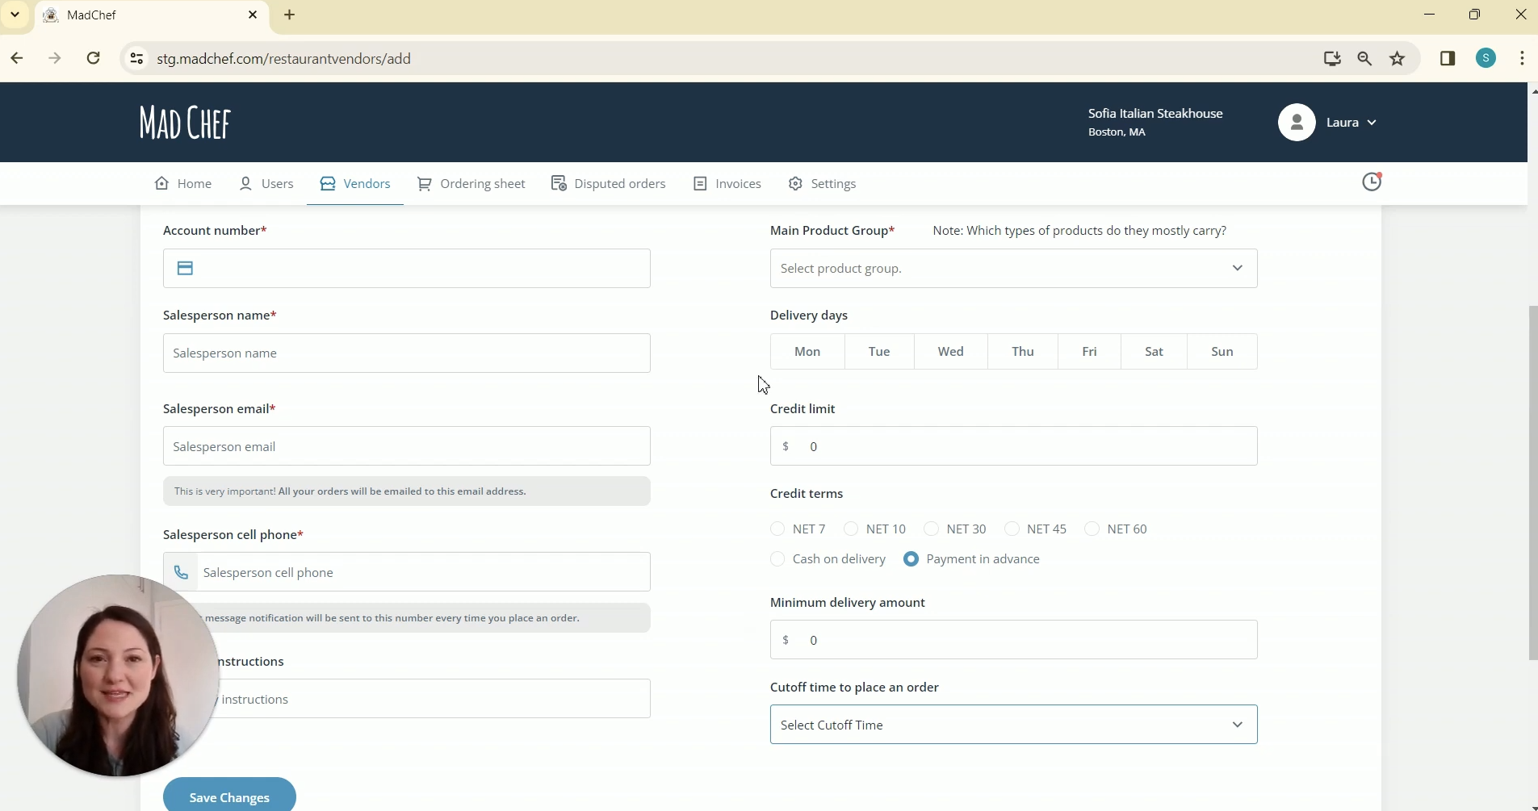
Task: Click the Invoices document icon
Action: tap(701, 185)
